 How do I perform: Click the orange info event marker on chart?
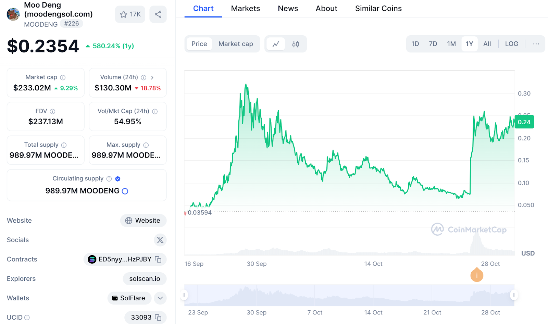477,275
